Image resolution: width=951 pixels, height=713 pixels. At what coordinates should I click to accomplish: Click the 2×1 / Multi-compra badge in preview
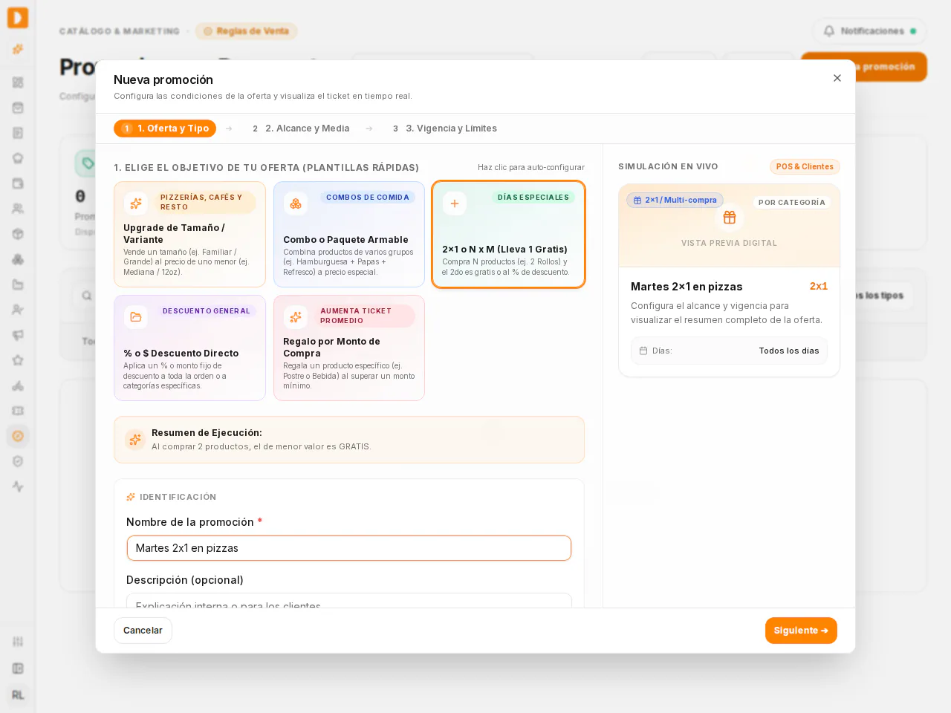pyautogui.click(x=675, y=200)
